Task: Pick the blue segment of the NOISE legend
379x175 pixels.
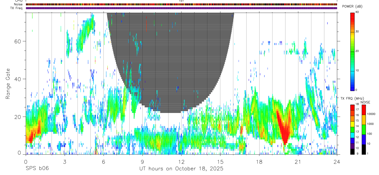Action: (x=363, y=140)
